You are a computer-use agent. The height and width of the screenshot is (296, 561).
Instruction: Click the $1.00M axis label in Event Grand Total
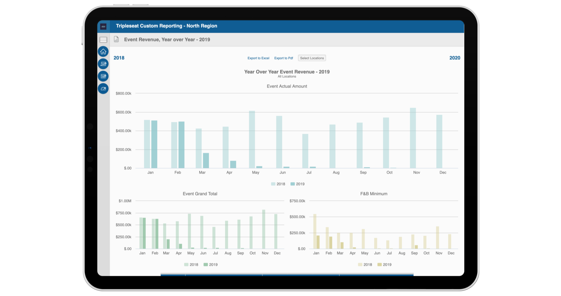tap(125, 201)
